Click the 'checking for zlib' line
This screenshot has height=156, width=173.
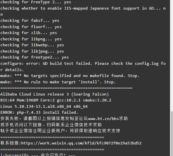coord(29,33)
